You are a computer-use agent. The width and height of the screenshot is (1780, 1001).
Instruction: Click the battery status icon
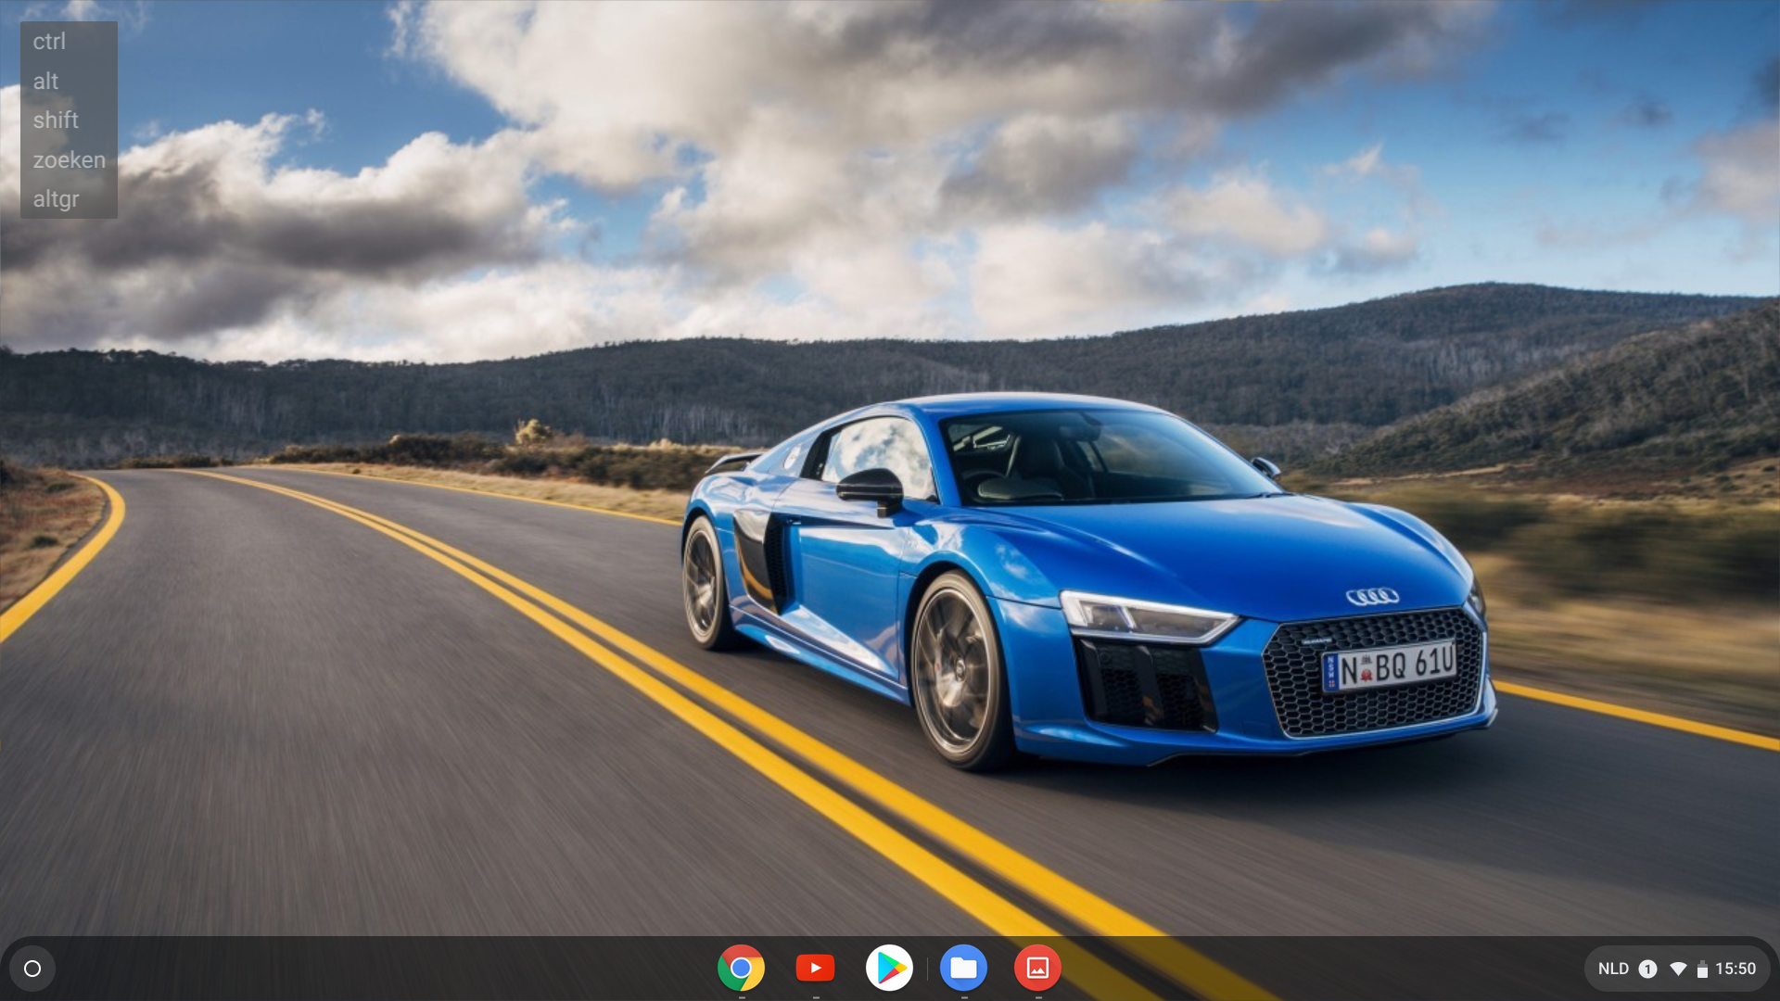1702,969
